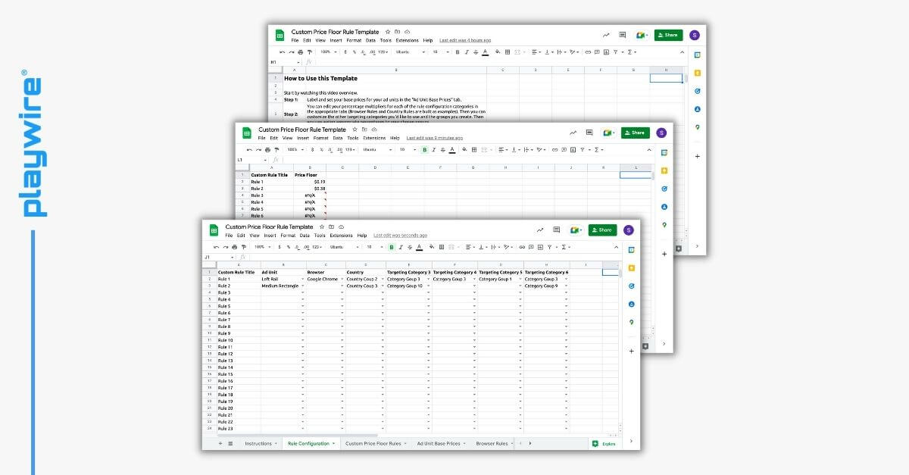
Task: Click the italic formatting icon
Action: point(400,245)
